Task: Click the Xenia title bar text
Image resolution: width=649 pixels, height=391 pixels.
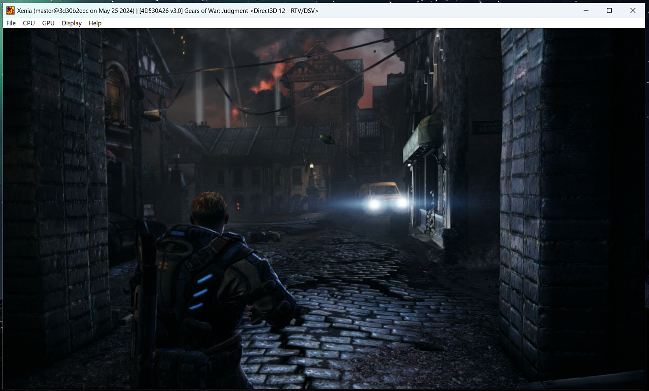Action: click(x=168, y=11)
